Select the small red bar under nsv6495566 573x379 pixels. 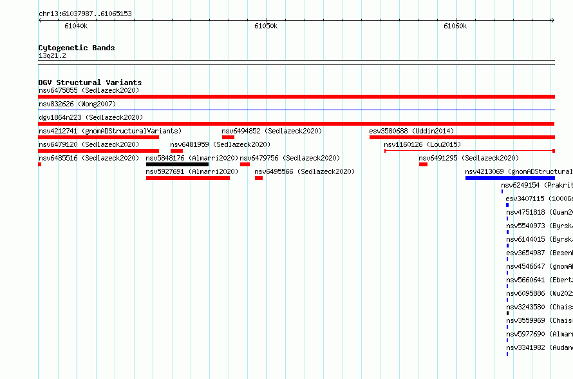[x=259, y=178]
